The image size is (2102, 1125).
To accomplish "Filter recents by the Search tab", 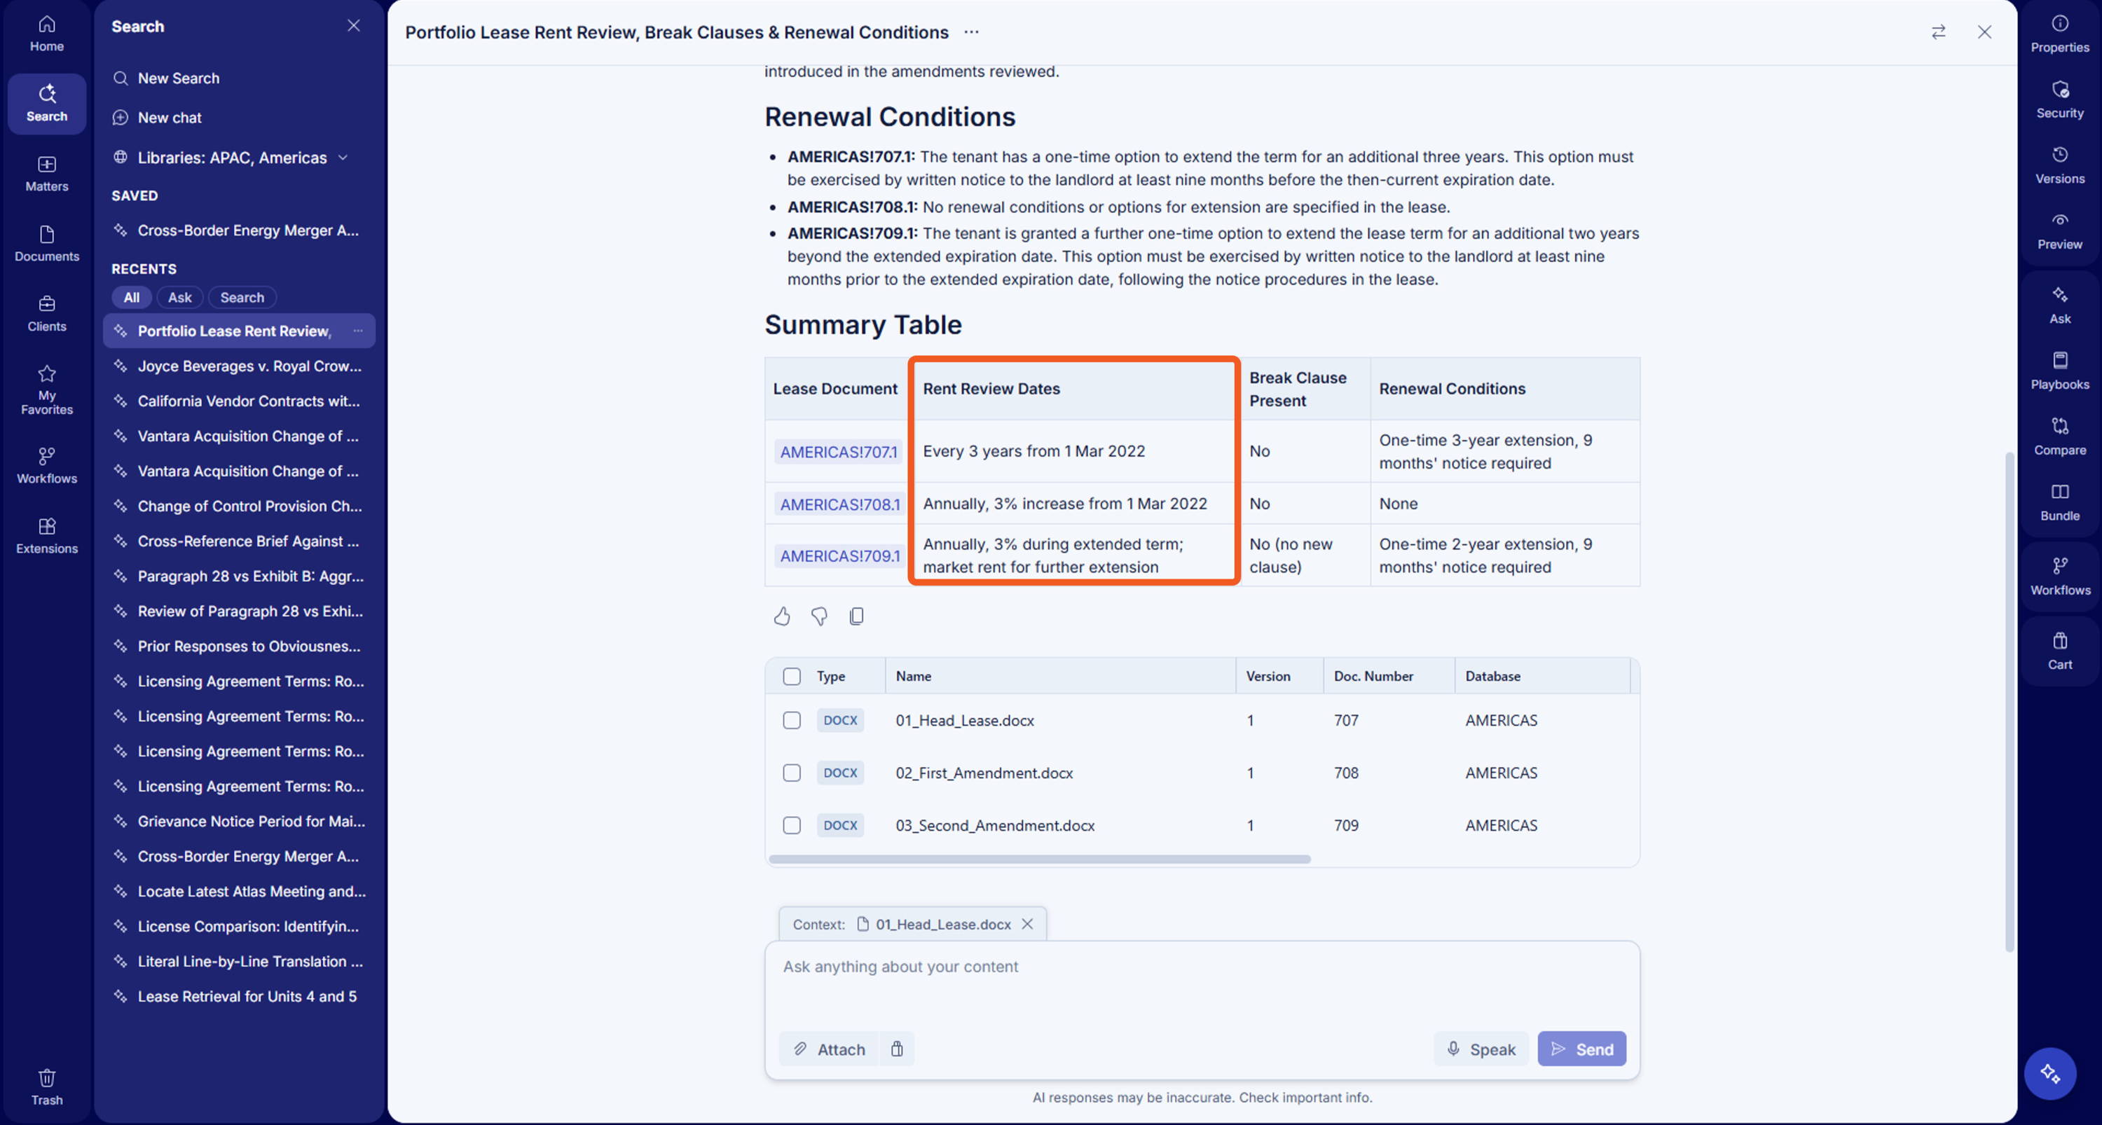I will point(242,298).
